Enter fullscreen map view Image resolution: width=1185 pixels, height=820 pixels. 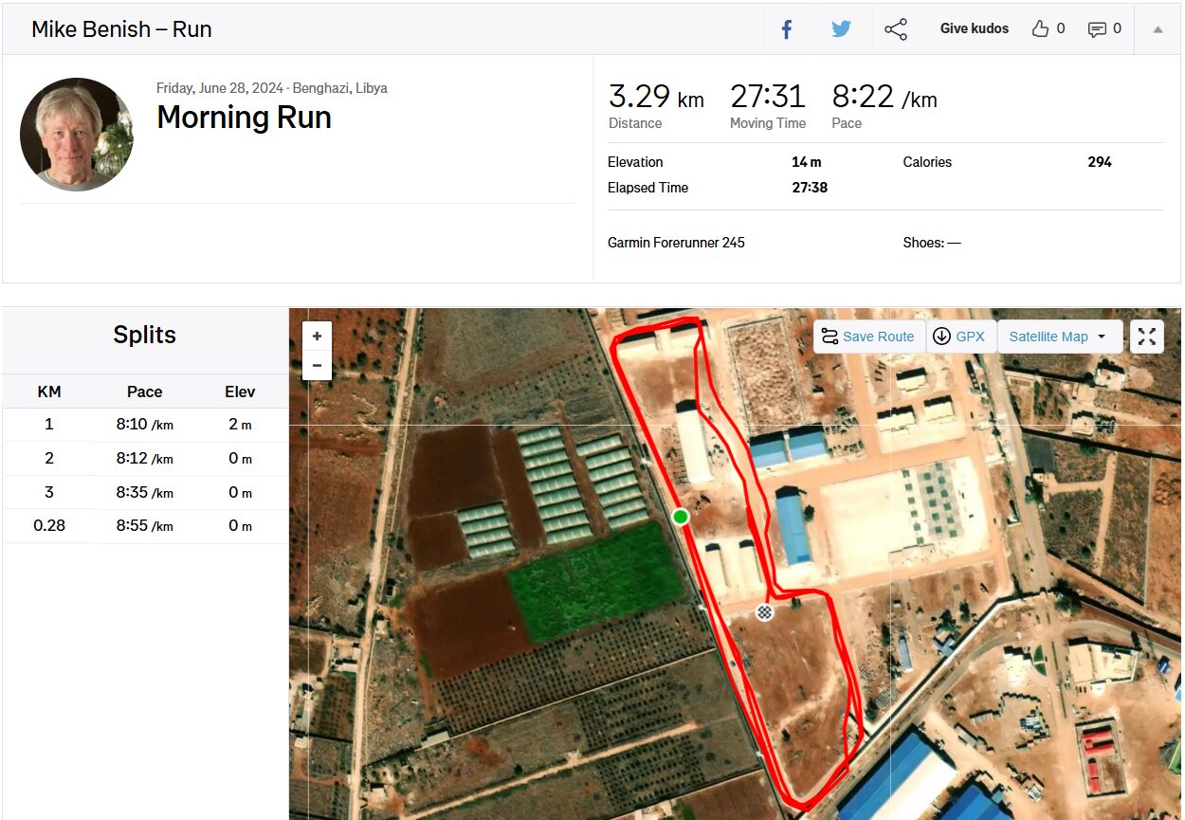coord(1147,337)
